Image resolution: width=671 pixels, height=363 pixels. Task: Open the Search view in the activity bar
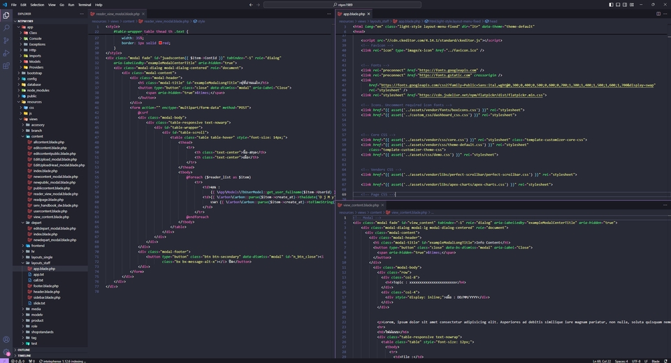tap(6, 28)
